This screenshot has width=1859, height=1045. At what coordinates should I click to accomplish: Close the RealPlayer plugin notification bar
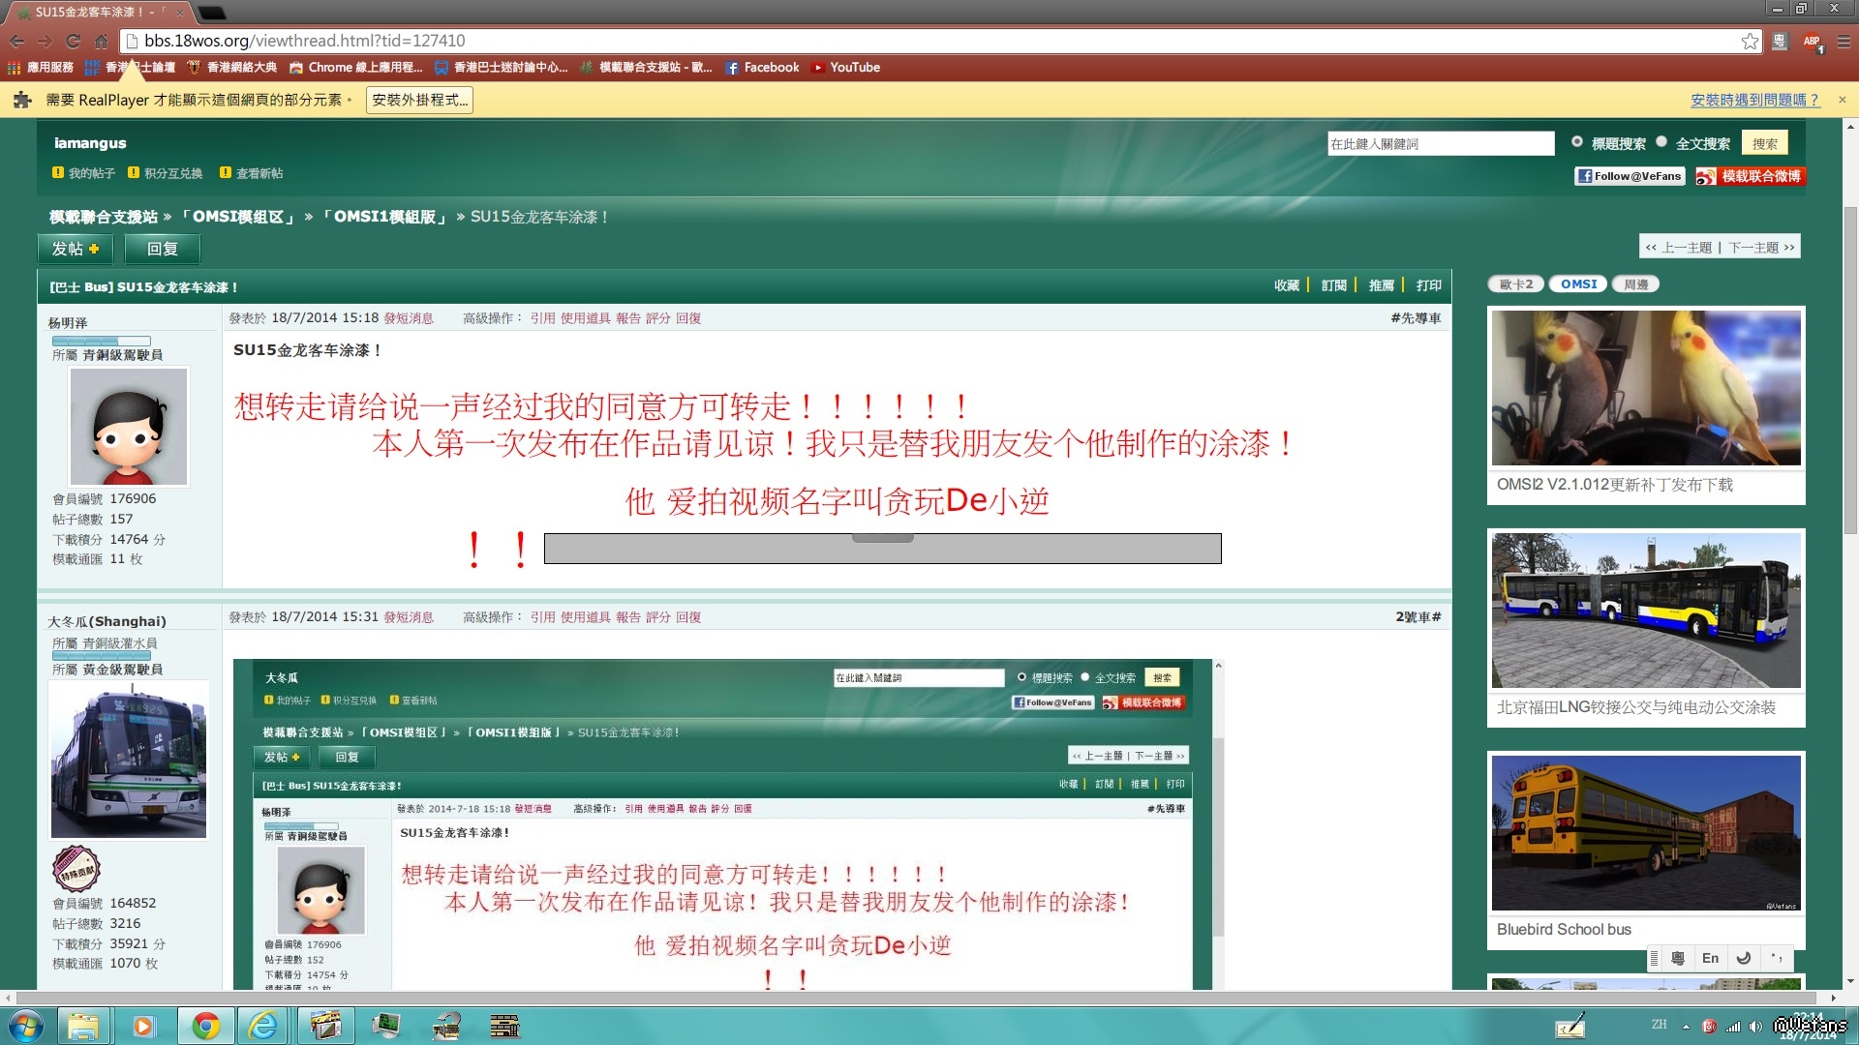click(1842, 100)
